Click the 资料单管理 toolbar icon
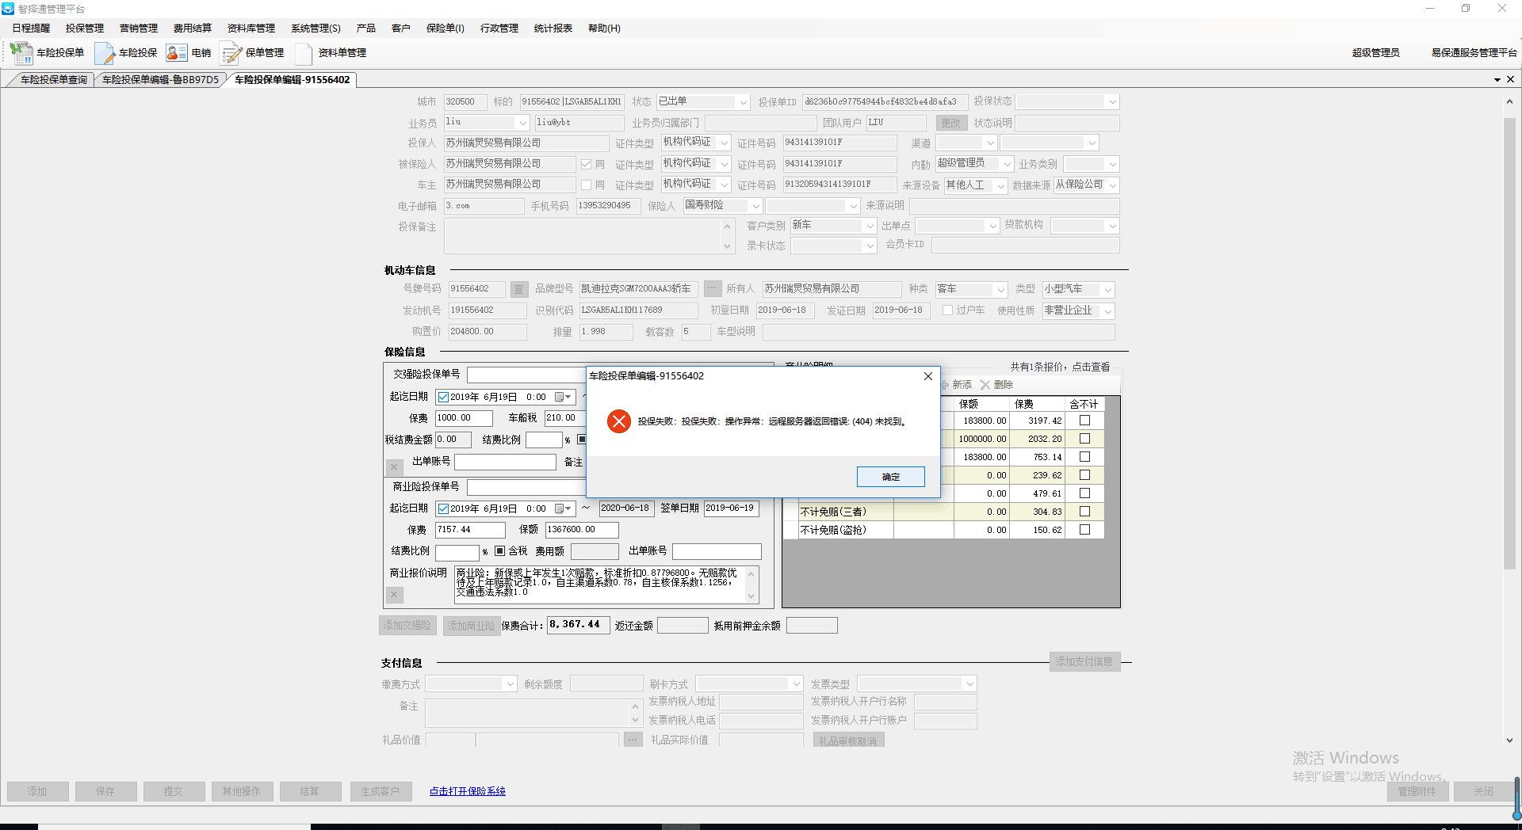Screen dimensions: 1522x830 pyautogui.click(x=304, y=53)
